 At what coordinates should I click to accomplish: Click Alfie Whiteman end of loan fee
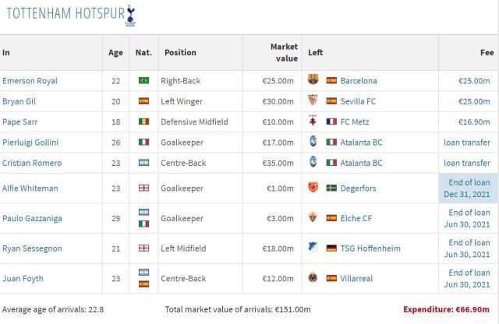(x=469, y=188)
